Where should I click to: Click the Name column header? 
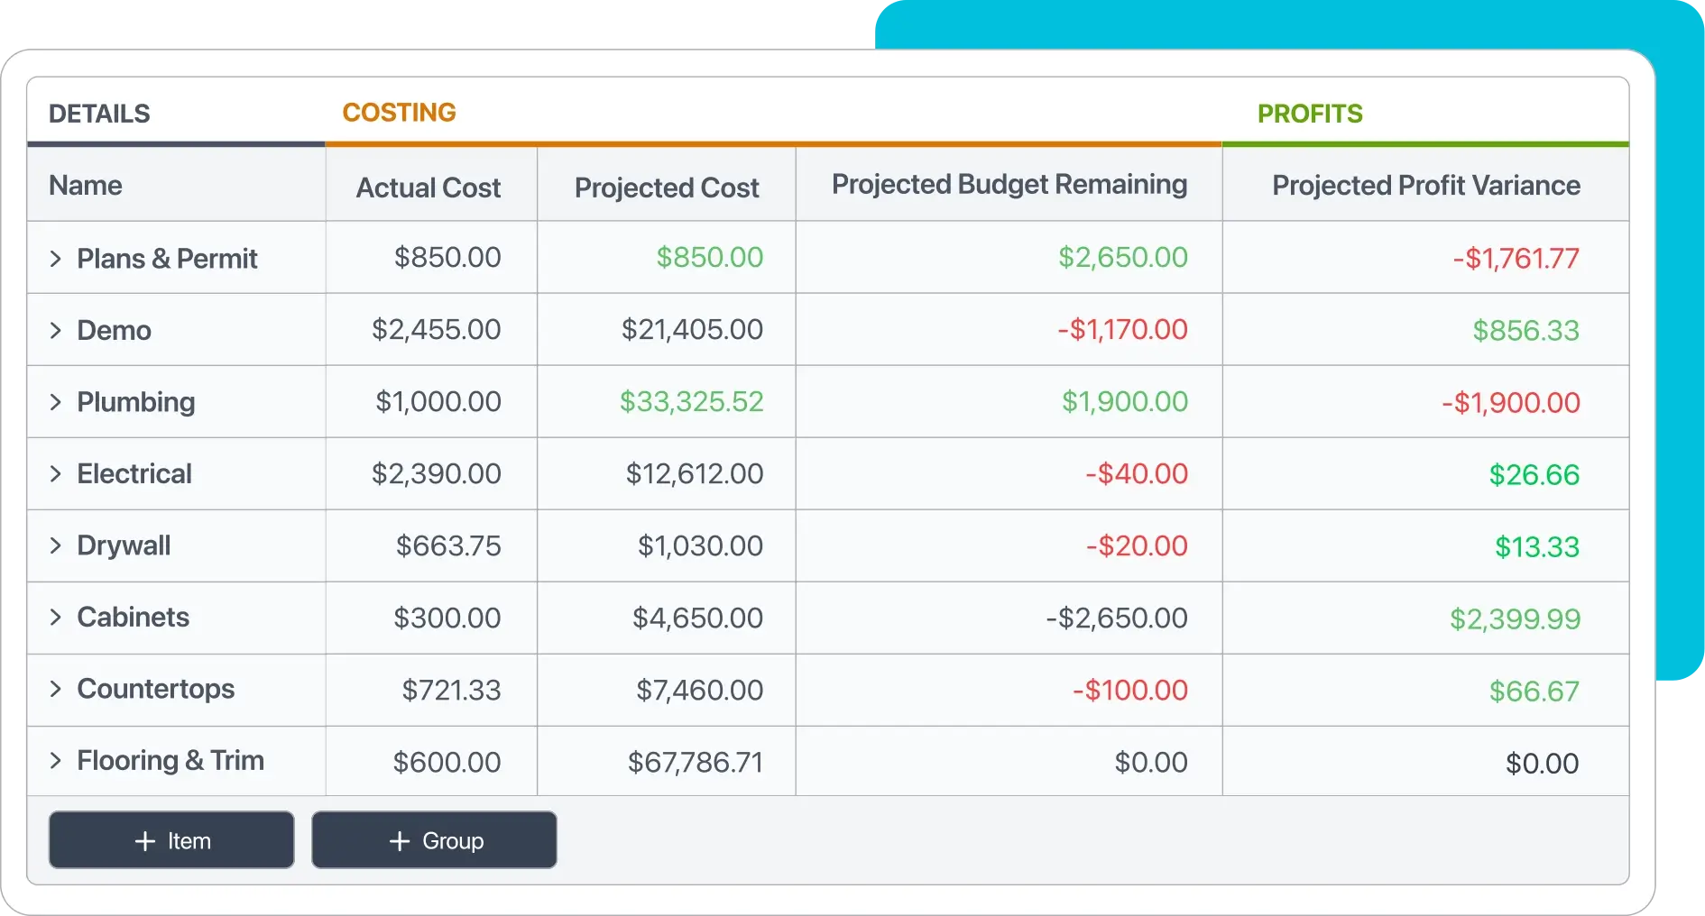pyautogui.click(x=86, y=186)
